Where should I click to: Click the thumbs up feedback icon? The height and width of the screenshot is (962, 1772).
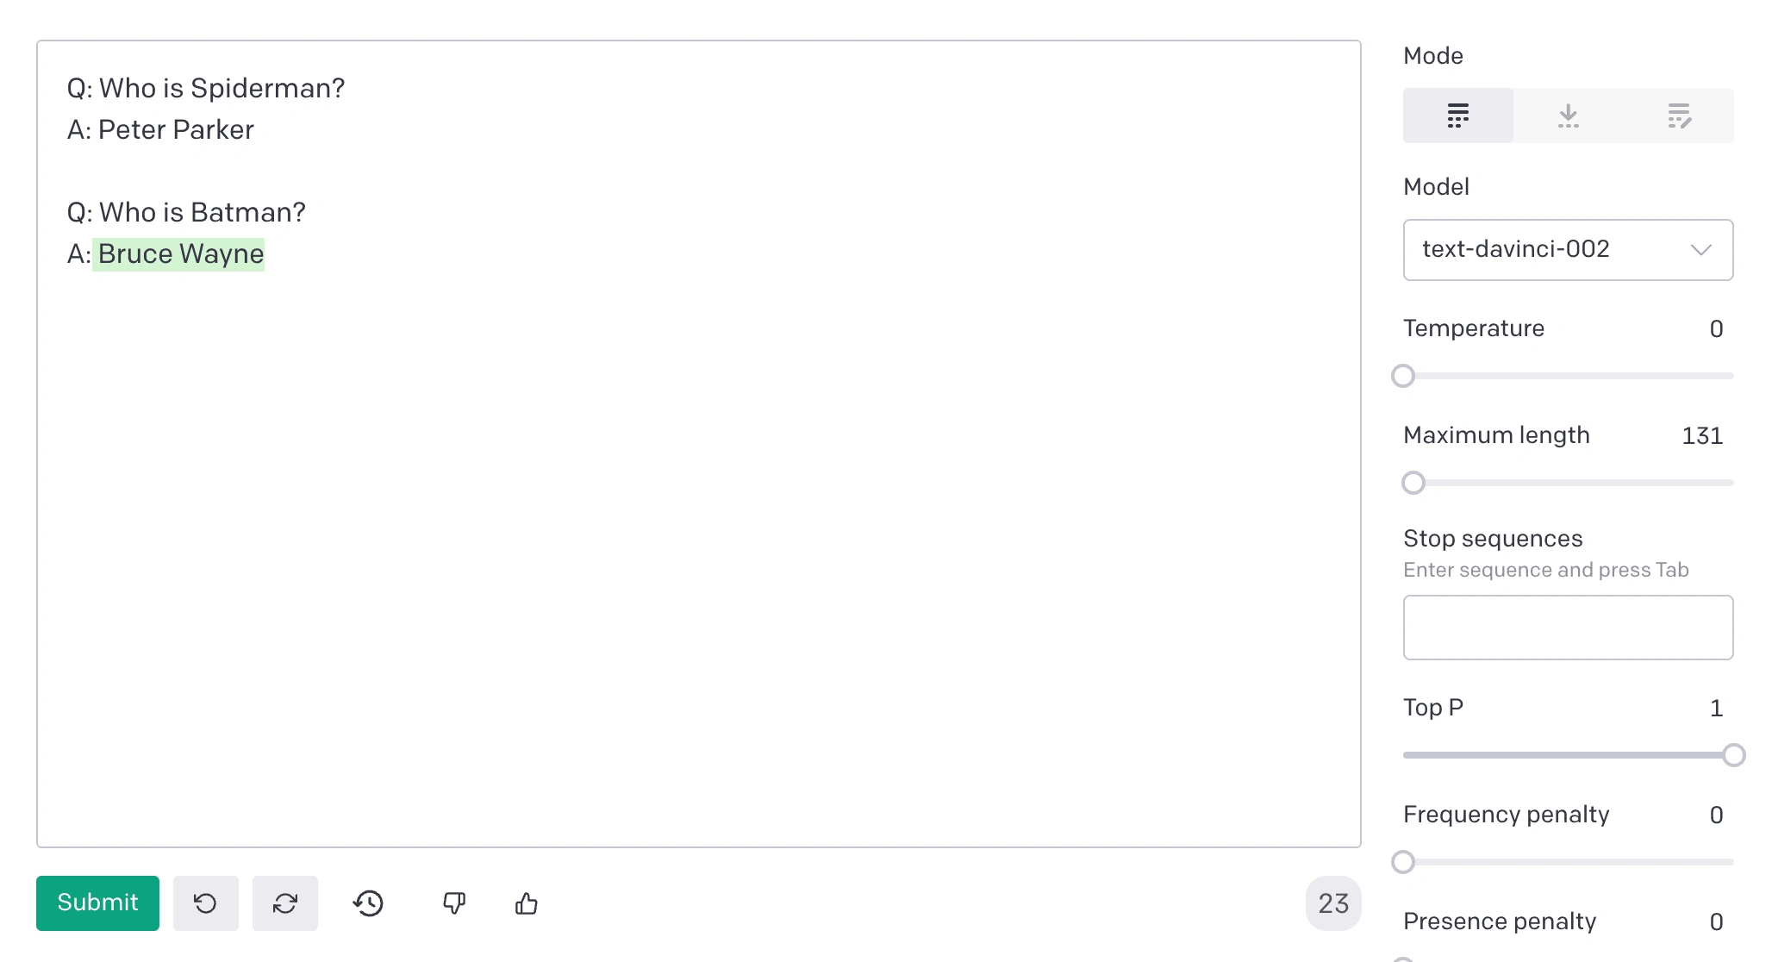pyautogui.click(x=527, y=903)
